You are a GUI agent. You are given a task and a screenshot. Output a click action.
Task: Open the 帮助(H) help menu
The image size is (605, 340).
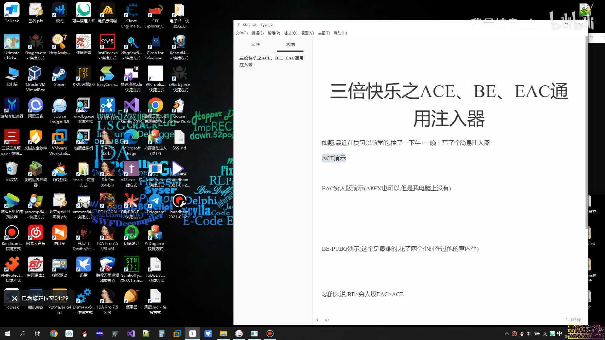pyautogui.click(x=340, y=33)
